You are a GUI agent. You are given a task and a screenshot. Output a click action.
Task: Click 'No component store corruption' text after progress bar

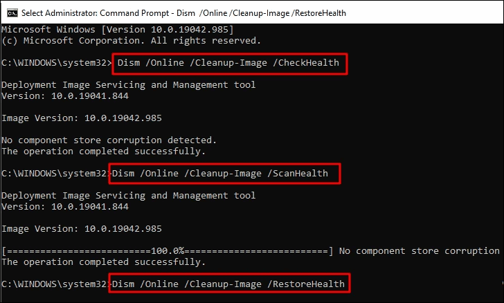coord(420,251)
